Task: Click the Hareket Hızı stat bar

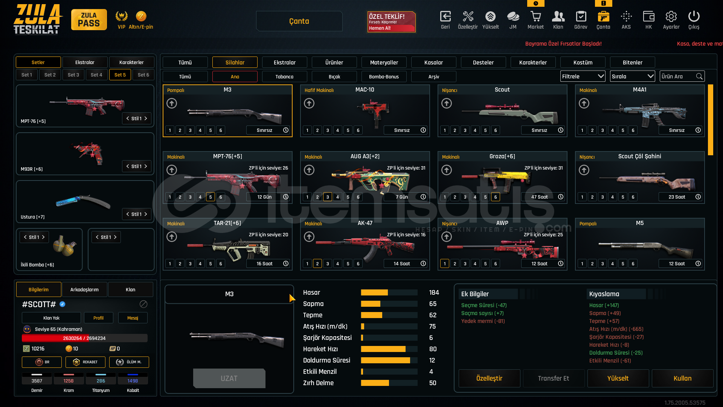Action: 389,349
